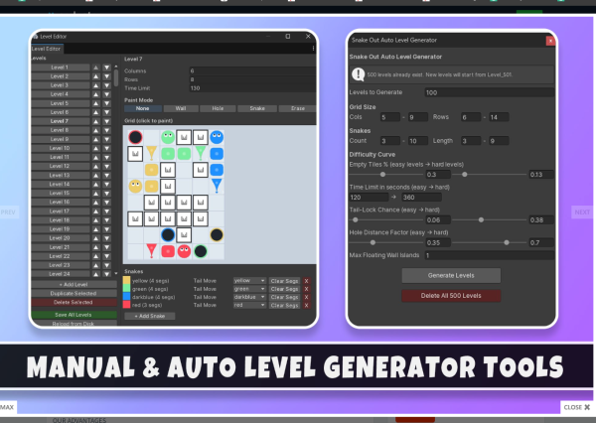Click the red Delete Selected button
This screenshot has height=423, width=596.
pyautogui.click(x=74, y=303)
